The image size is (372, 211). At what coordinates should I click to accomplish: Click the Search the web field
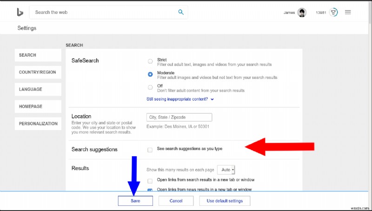108,12
